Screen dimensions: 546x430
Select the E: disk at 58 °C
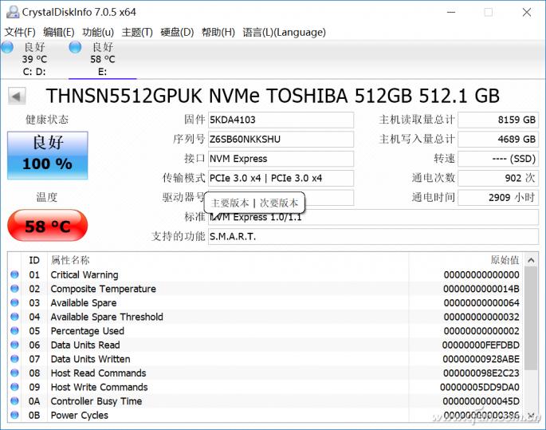pyautogui.click(x=102, y=59)
